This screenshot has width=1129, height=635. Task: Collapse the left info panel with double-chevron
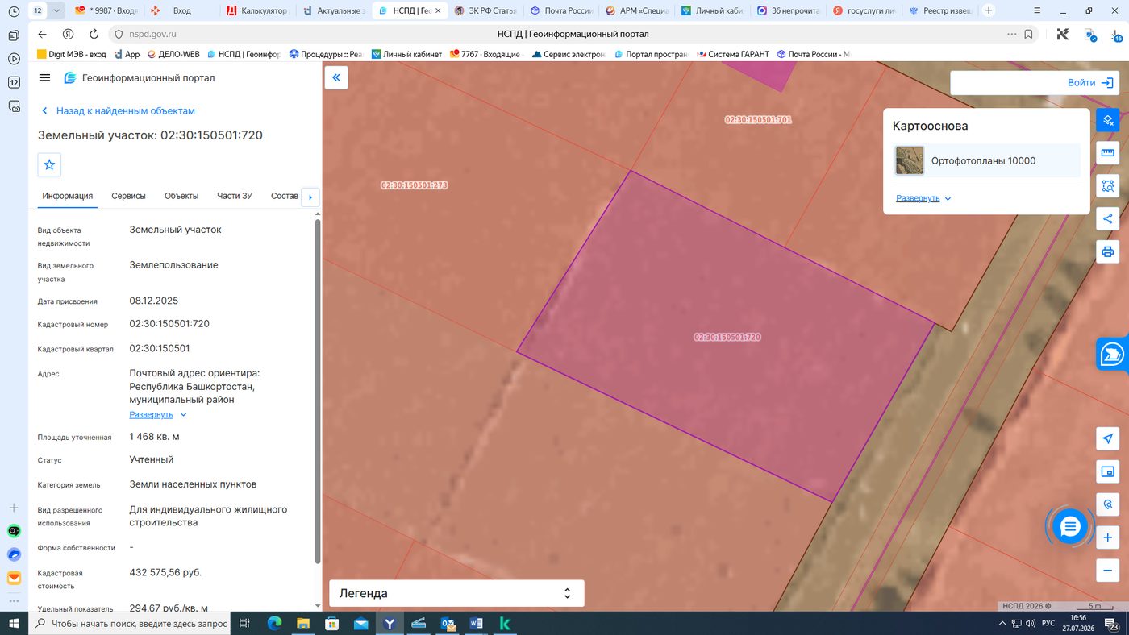(x=336, y=77)
